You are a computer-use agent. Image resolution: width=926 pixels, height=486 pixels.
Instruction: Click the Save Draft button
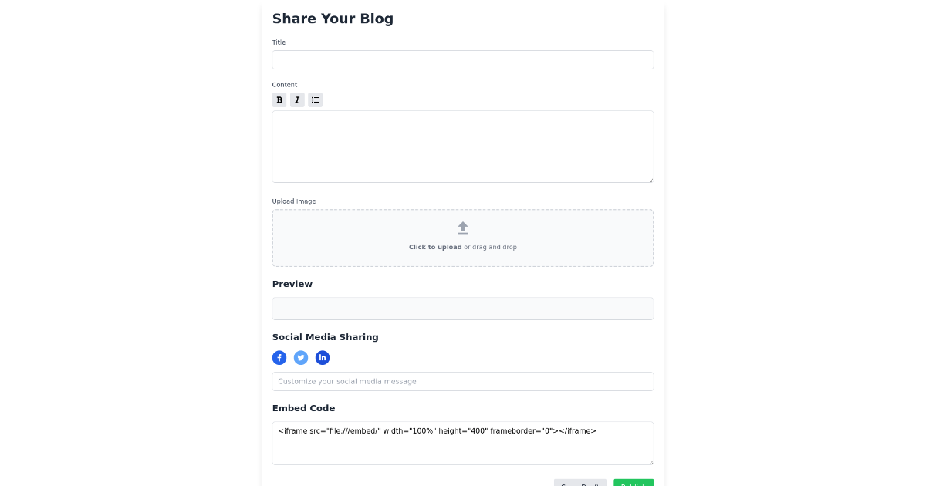(580, 484)
